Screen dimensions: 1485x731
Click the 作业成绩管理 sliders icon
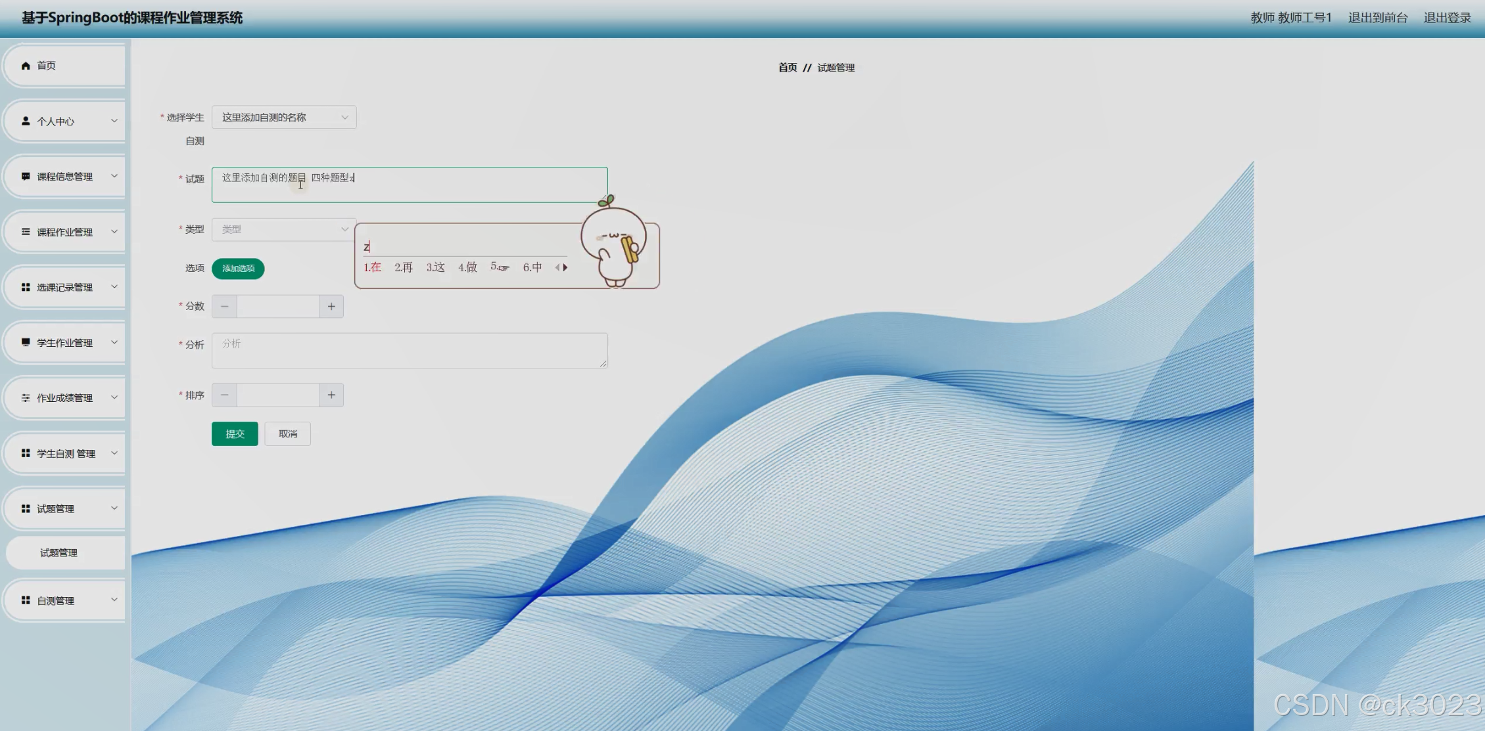point(26,398)
